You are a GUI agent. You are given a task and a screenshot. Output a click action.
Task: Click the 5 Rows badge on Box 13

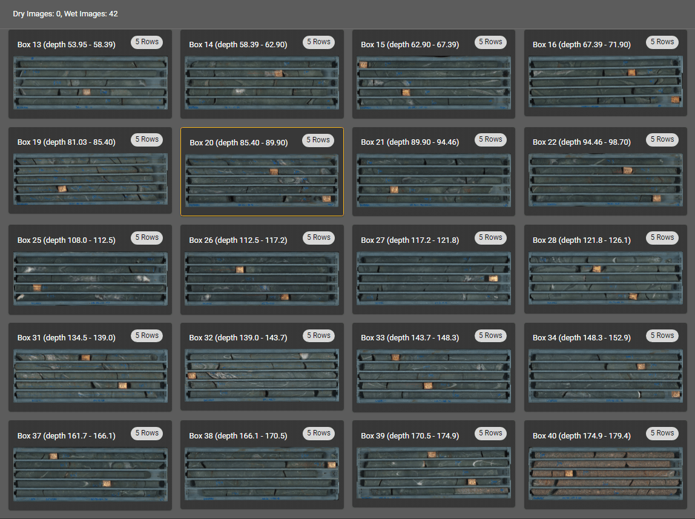coord(147,42)
